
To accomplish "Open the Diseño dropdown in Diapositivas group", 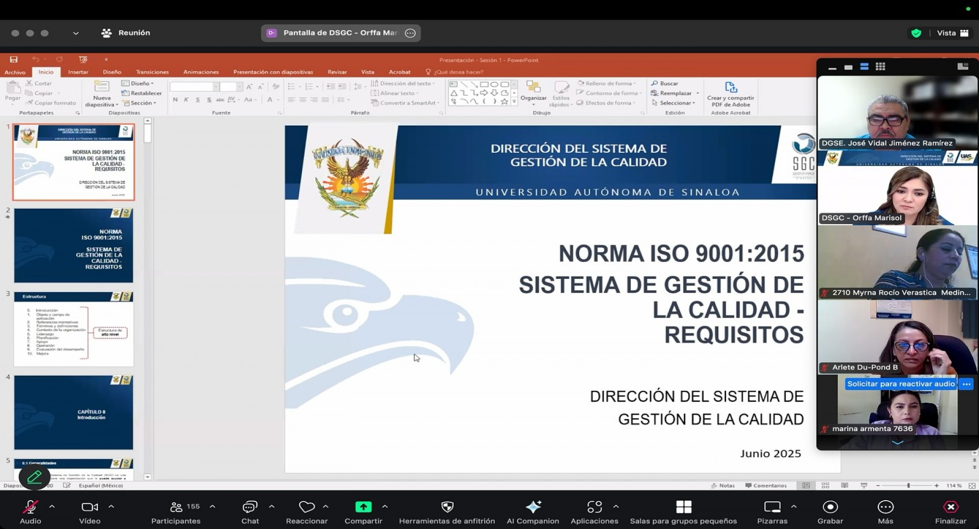I will pos(138,83).
